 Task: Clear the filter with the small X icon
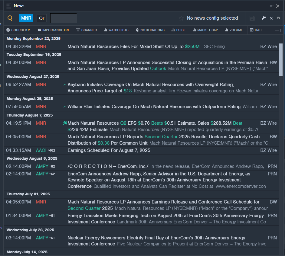[x=271, y=18]
